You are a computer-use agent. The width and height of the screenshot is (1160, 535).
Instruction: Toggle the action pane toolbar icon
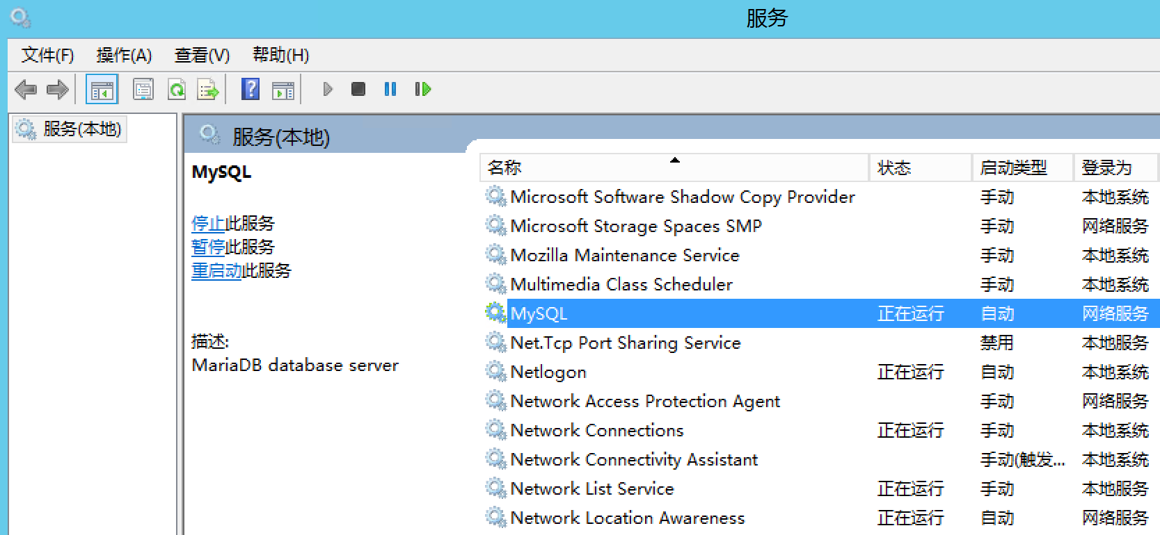[x=283, y=90]
